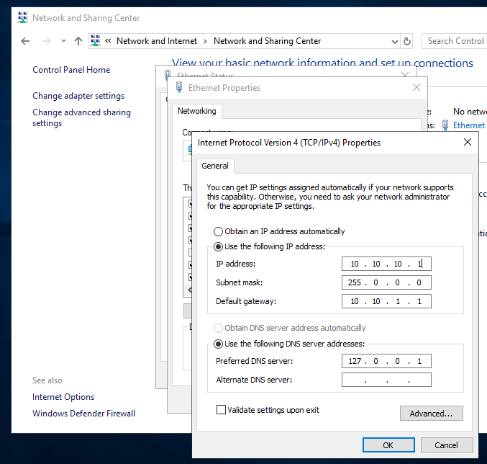The height and width of the screenshot is (464, 487).
Task: Click the Ethernet Properties title icon
Action: 179,87
